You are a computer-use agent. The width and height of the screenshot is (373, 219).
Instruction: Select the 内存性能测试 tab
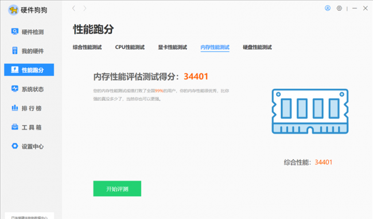(215, 47)
